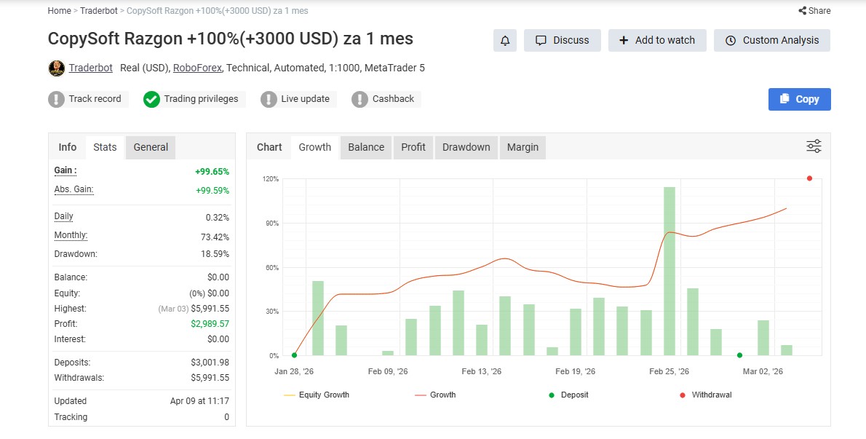Click the Highest value $5,991.55

pos(210,309)
